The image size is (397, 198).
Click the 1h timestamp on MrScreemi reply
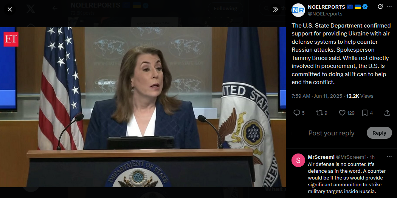point(372,157)
